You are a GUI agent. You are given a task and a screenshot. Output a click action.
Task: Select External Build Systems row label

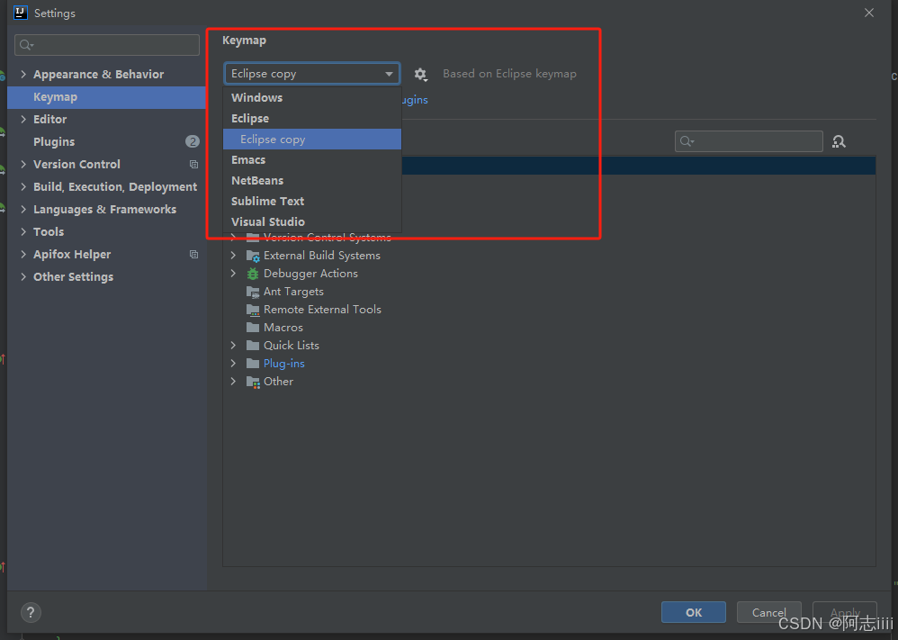(322, 255)
